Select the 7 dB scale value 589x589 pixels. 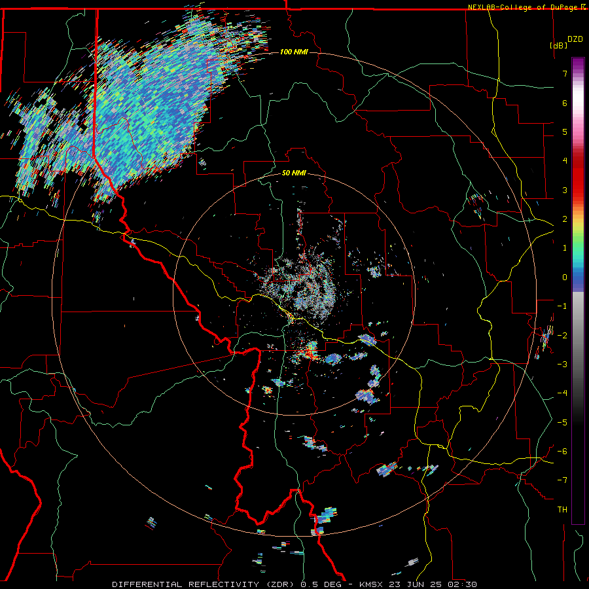point(565,73)
